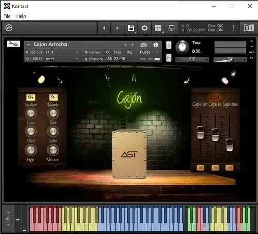Click the Cajon hi fader handle
This screenshot has height=234, width=258.
pos(215,135)
